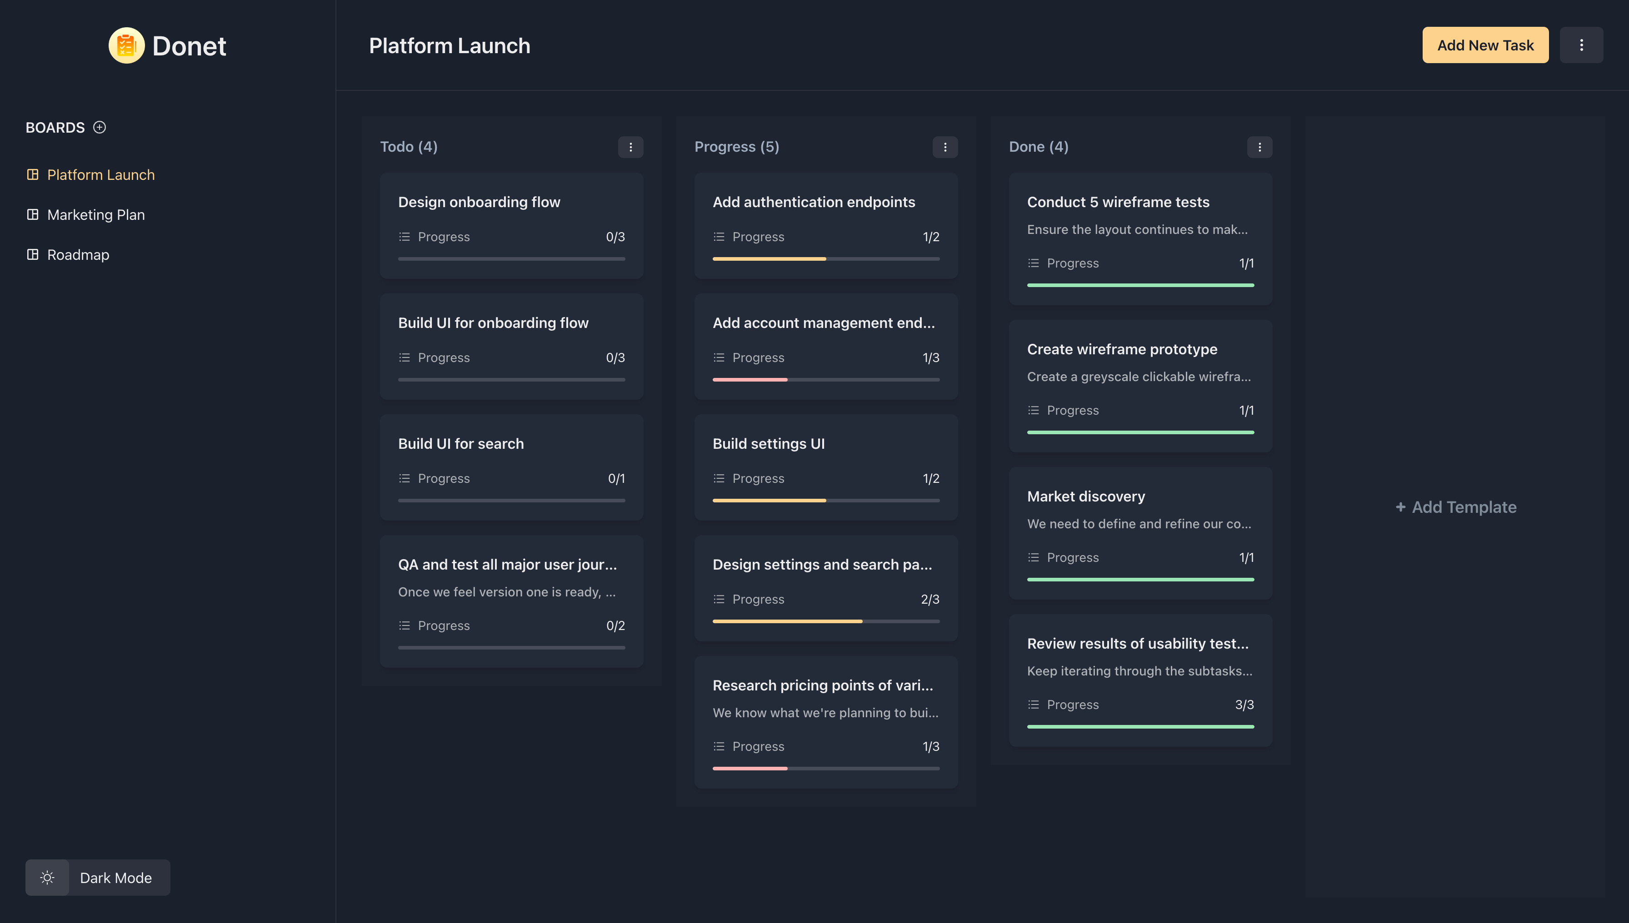Click subtask list icon on Market discovery card

point(1033,557)
